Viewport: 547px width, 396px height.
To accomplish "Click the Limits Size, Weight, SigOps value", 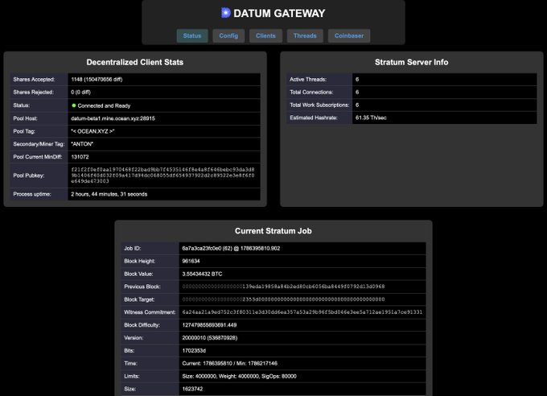I will pos(240,376).
